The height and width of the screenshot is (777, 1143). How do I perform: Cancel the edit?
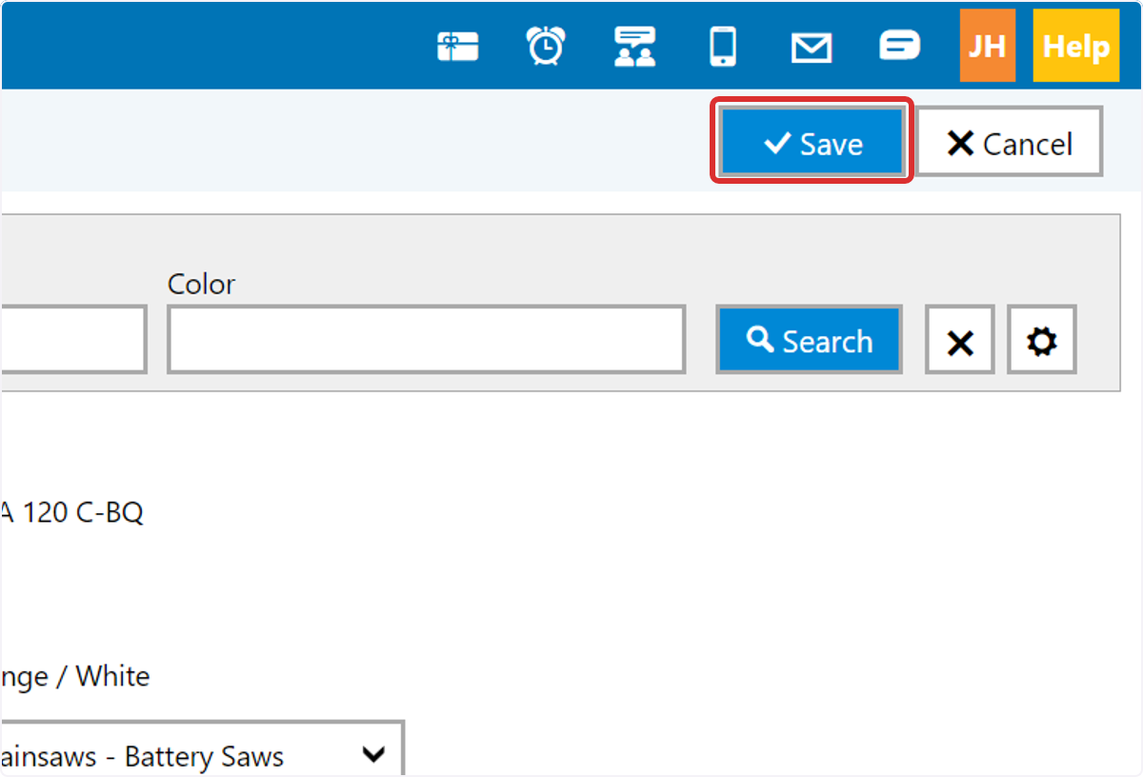(x=1010, y=143)
